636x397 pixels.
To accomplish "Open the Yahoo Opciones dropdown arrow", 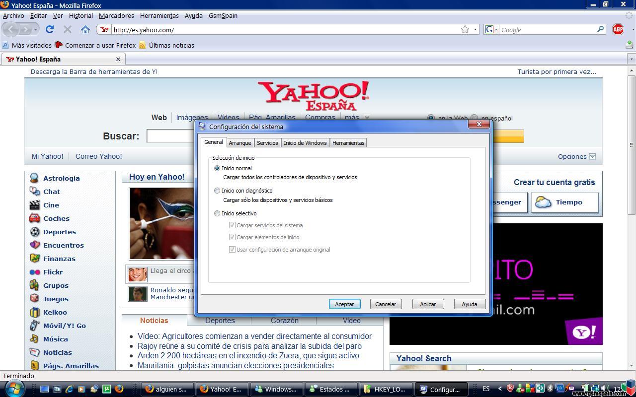I will (592, 156).
